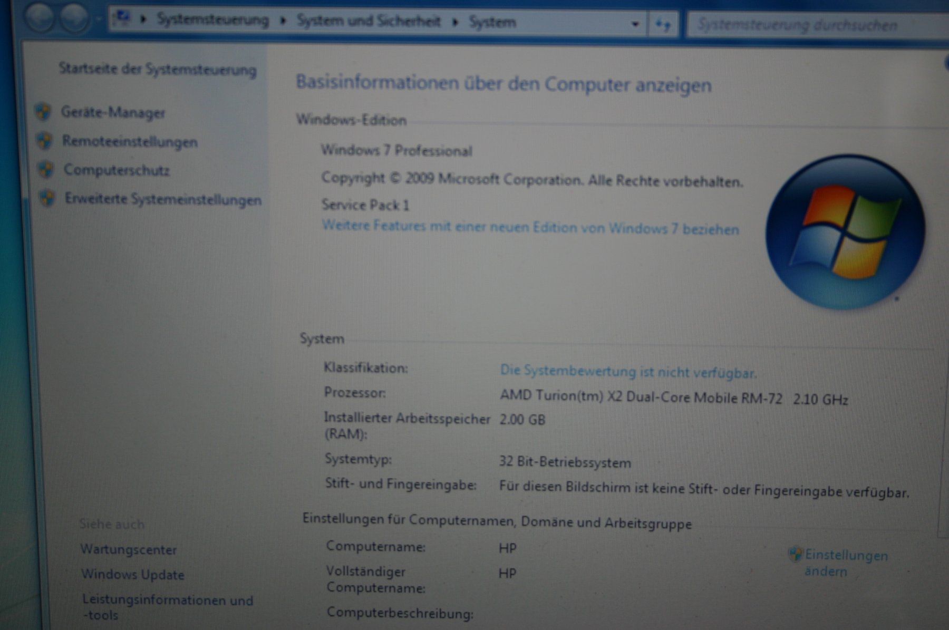Open Remoteeinstellungen link
The width and height of the screenshot is (949, 630).
(130, 141)
